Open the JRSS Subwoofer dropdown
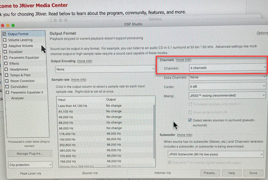 (x=216, y=154)
